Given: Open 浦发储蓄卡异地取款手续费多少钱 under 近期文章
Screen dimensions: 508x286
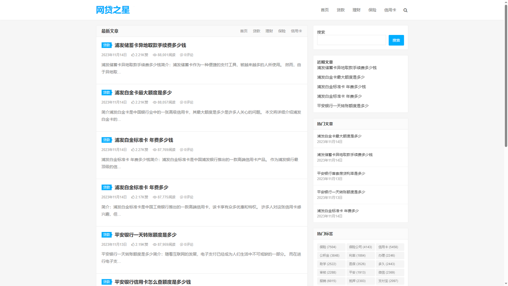Looking at the screenshot, I should coord(347,68).
